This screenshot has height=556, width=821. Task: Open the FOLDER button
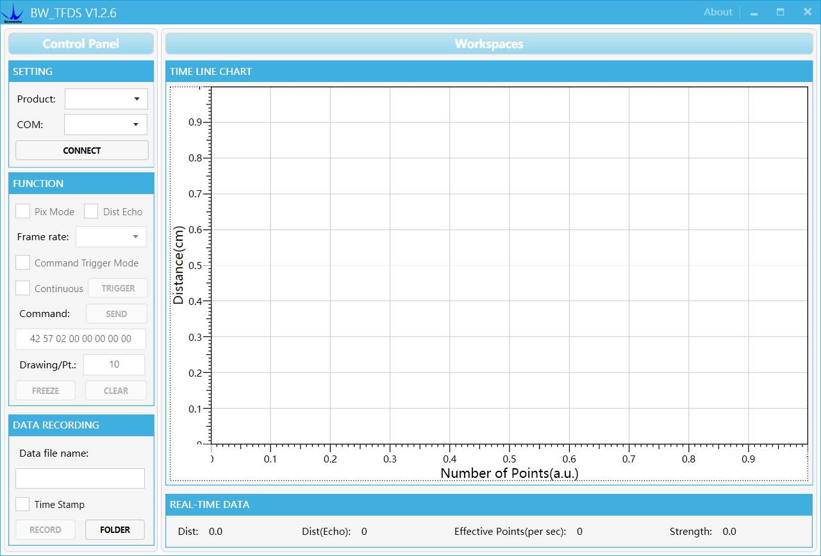pos(115,530)
